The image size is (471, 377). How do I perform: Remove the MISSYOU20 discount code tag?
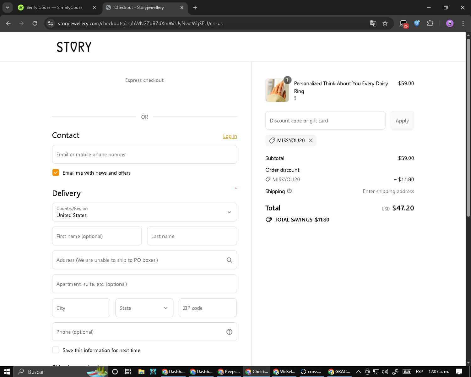[311, 140]
